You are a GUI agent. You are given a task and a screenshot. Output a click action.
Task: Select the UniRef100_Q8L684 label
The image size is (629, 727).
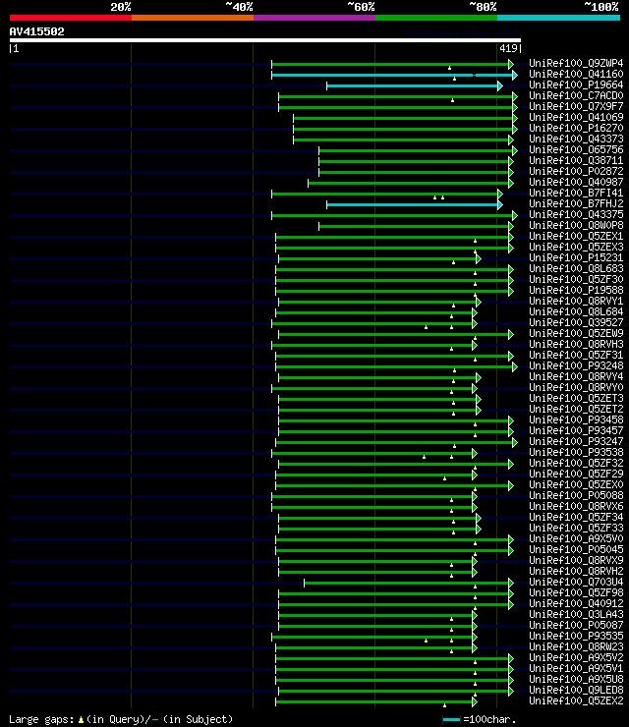(x=576, y=311)
